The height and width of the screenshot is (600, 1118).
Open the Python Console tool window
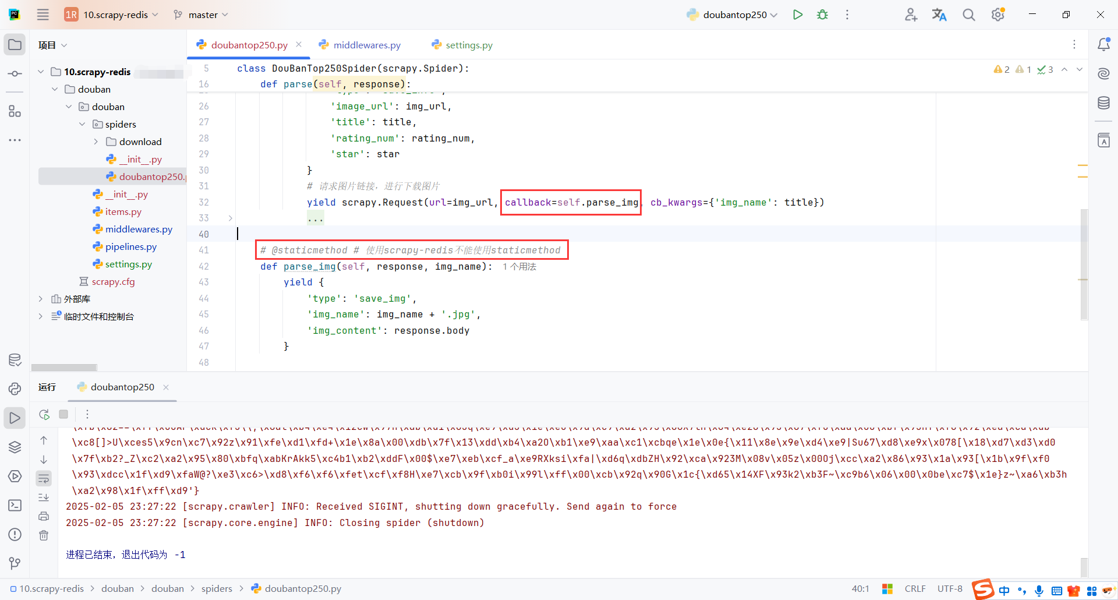tap(15, 389)
